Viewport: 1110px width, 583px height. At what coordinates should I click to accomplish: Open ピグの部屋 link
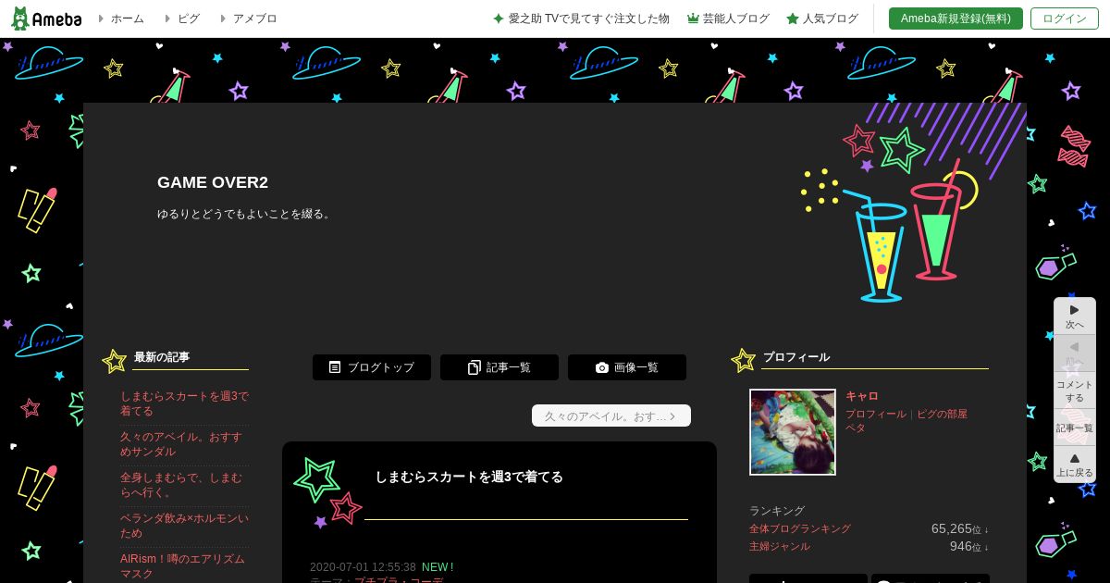[x=942, y=414]
